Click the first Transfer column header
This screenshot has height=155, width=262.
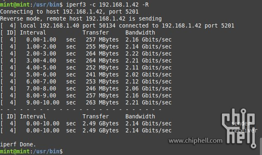96,32
